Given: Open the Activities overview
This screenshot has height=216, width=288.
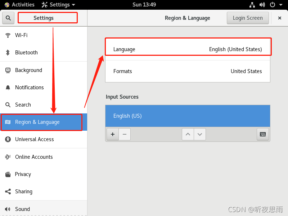Looking at the screenshot, I should click(x=19, y=5).
